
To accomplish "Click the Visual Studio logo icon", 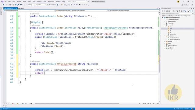I will (x=2, y=2).
